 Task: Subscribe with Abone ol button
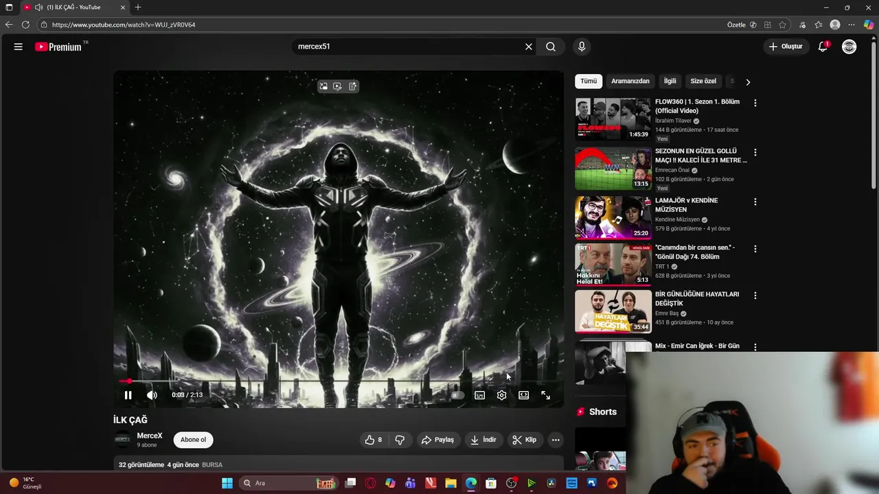(x=193, y=440)
